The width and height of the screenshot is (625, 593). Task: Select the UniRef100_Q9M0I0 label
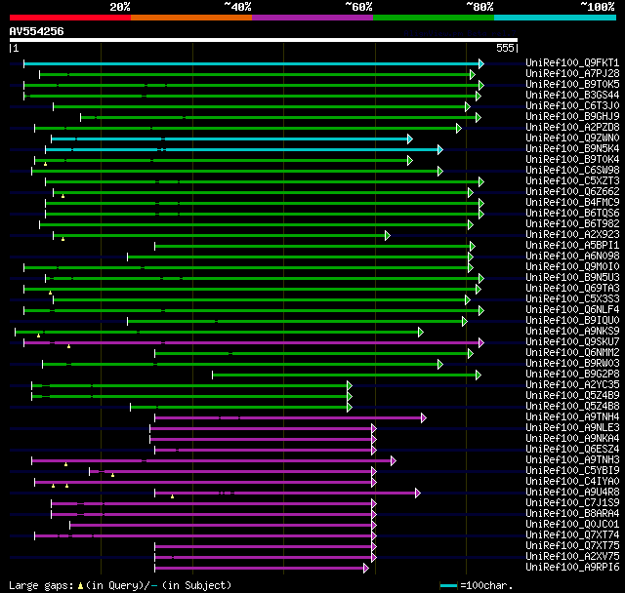(x=572, y=267)
